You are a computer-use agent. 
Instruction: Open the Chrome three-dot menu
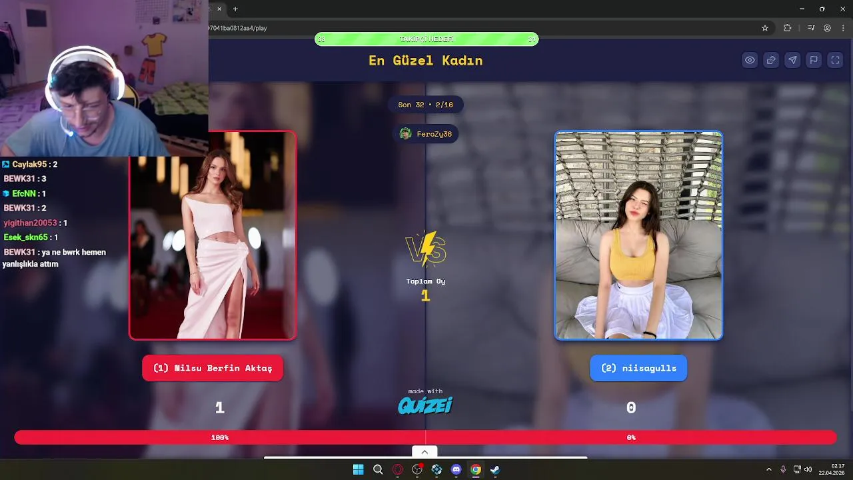click(842, 28)
